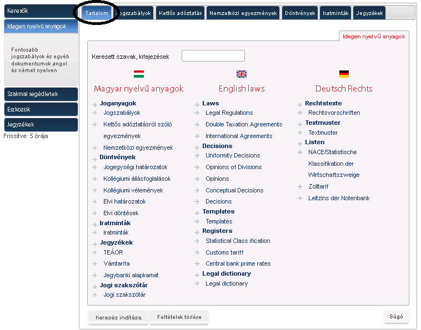Open the Döntvények tab
The height and width of the screenshot is (330, 421).
click(300, 13)
